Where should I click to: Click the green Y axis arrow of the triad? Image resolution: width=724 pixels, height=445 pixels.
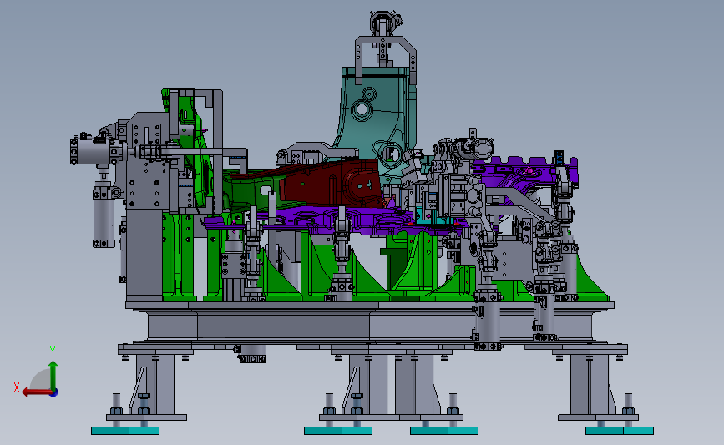pyautogui.click(x=53, y=376)
